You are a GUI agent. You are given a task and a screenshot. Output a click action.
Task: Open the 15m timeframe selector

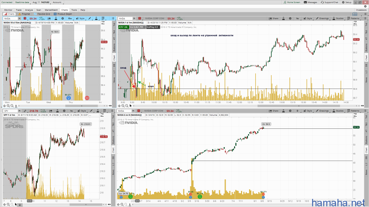click(x=70, y=18)
